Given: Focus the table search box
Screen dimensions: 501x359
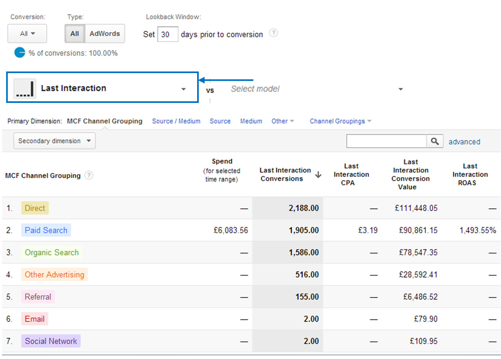Looking at the screenshot, I should (386, 141).
